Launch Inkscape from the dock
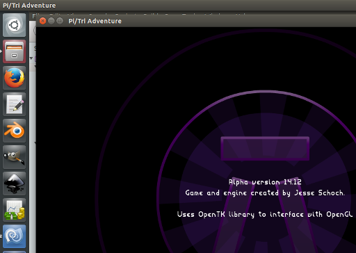The height and width of the screenshot is (253, 356). (x=15, y=183)
